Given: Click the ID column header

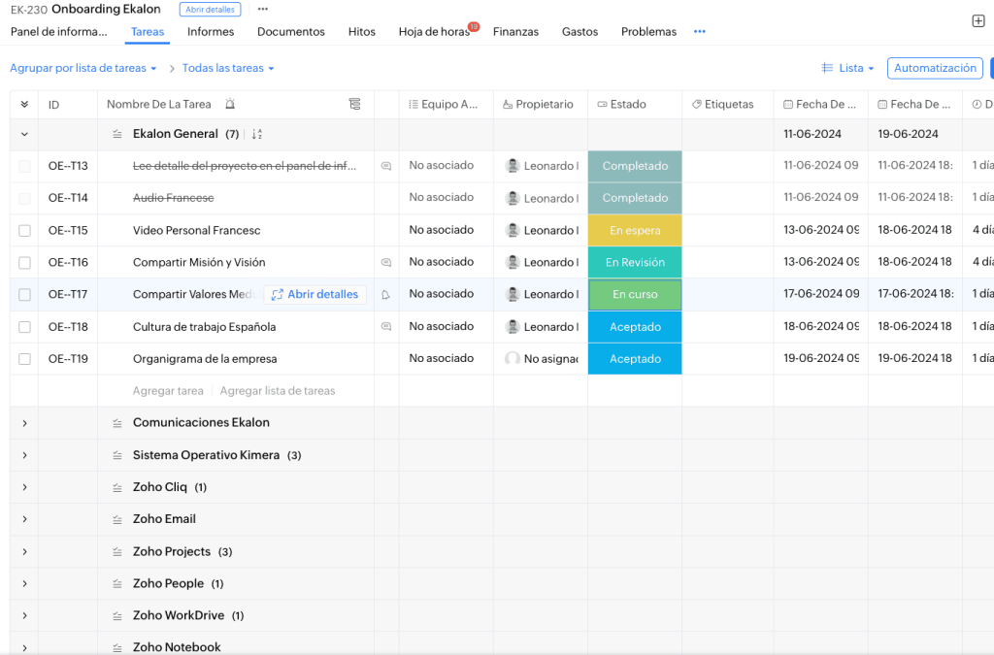Looking at the screenshot, I should pyautogui.click(x=54, y=105).
